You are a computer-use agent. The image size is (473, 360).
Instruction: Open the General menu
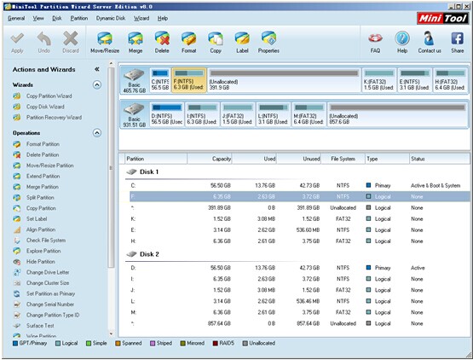16,19
